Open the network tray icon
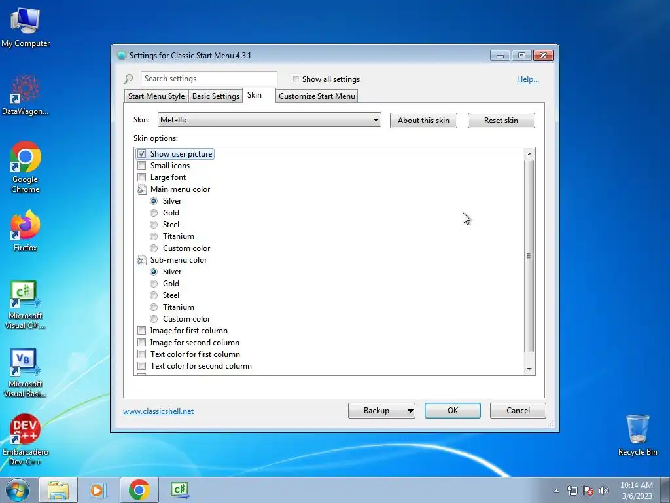Image resolution: width=670 pixels, height=503 pixels. (x=572, y=491)
